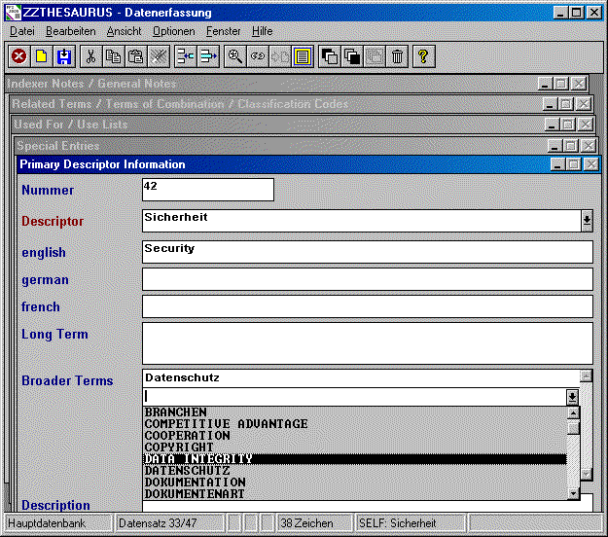Click the red cancel icon in toolbar
This screenshot has height=537, width=608.
coord(18,56)
